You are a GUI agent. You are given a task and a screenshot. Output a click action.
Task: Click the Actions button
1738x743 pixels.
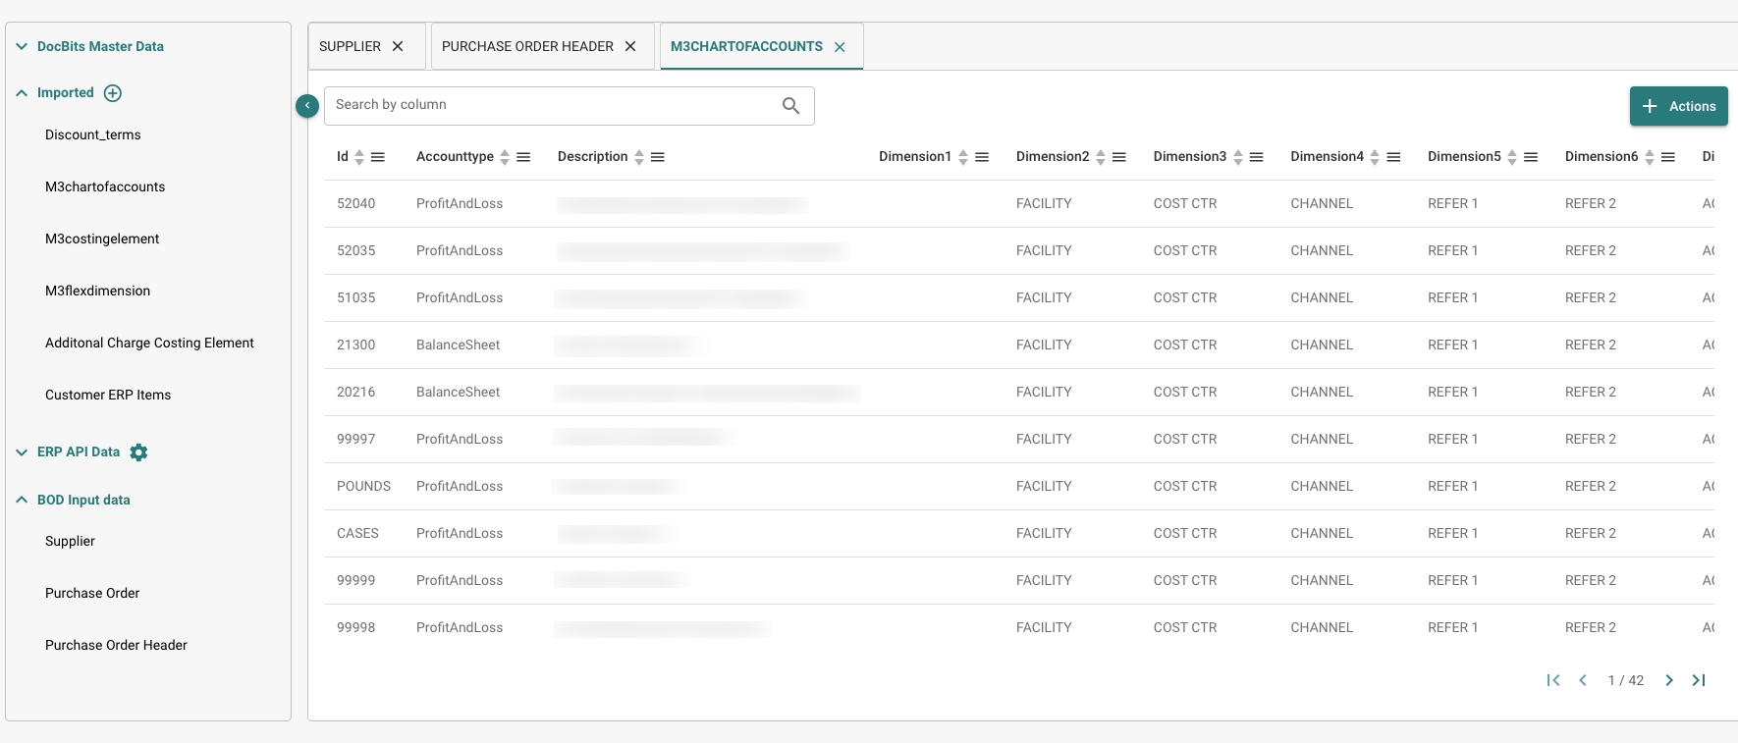tap(1678, 106)
